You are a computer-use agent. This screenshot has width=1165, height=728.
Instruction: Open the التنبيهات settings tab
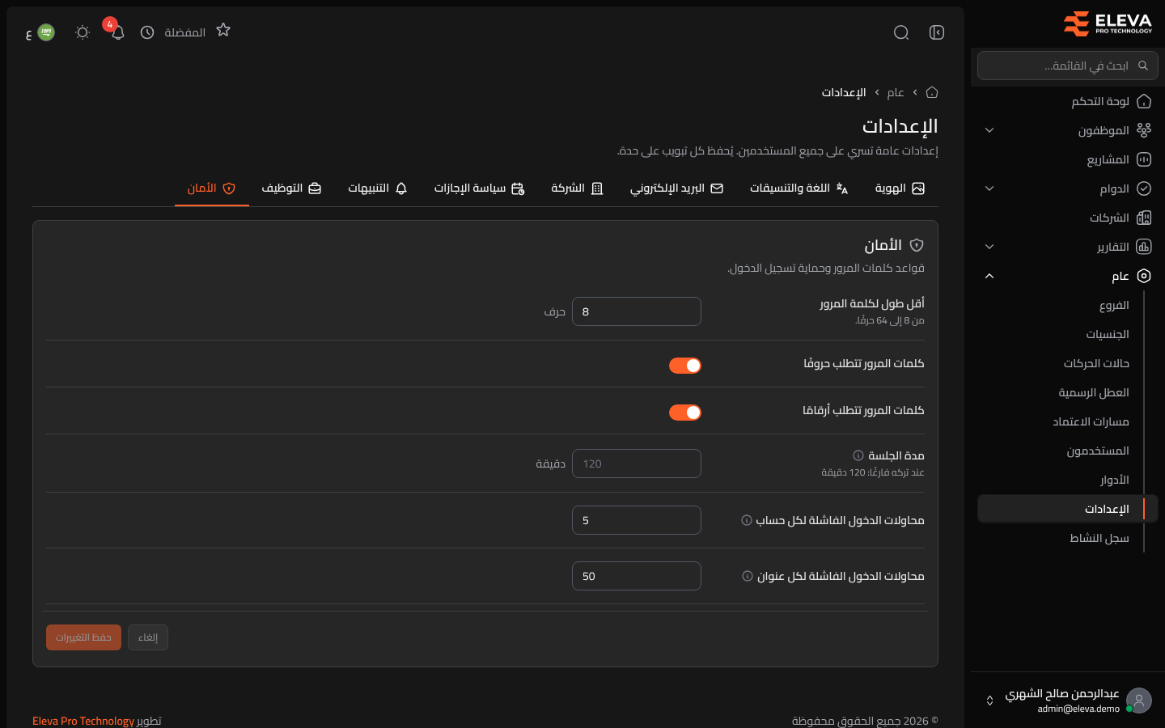pos(377,188)
